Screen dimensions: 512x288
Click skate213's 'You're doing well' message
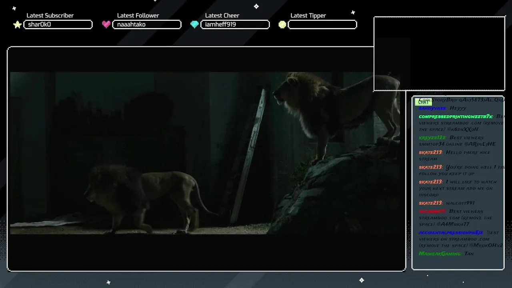click(x=462, y=170)
